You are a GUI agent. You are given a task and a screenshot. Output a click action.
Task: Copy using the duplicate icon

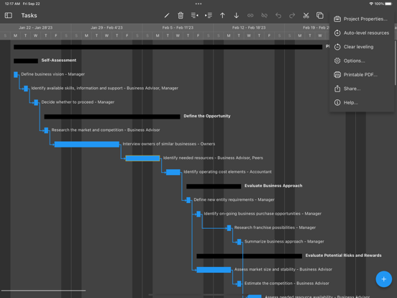320,15
